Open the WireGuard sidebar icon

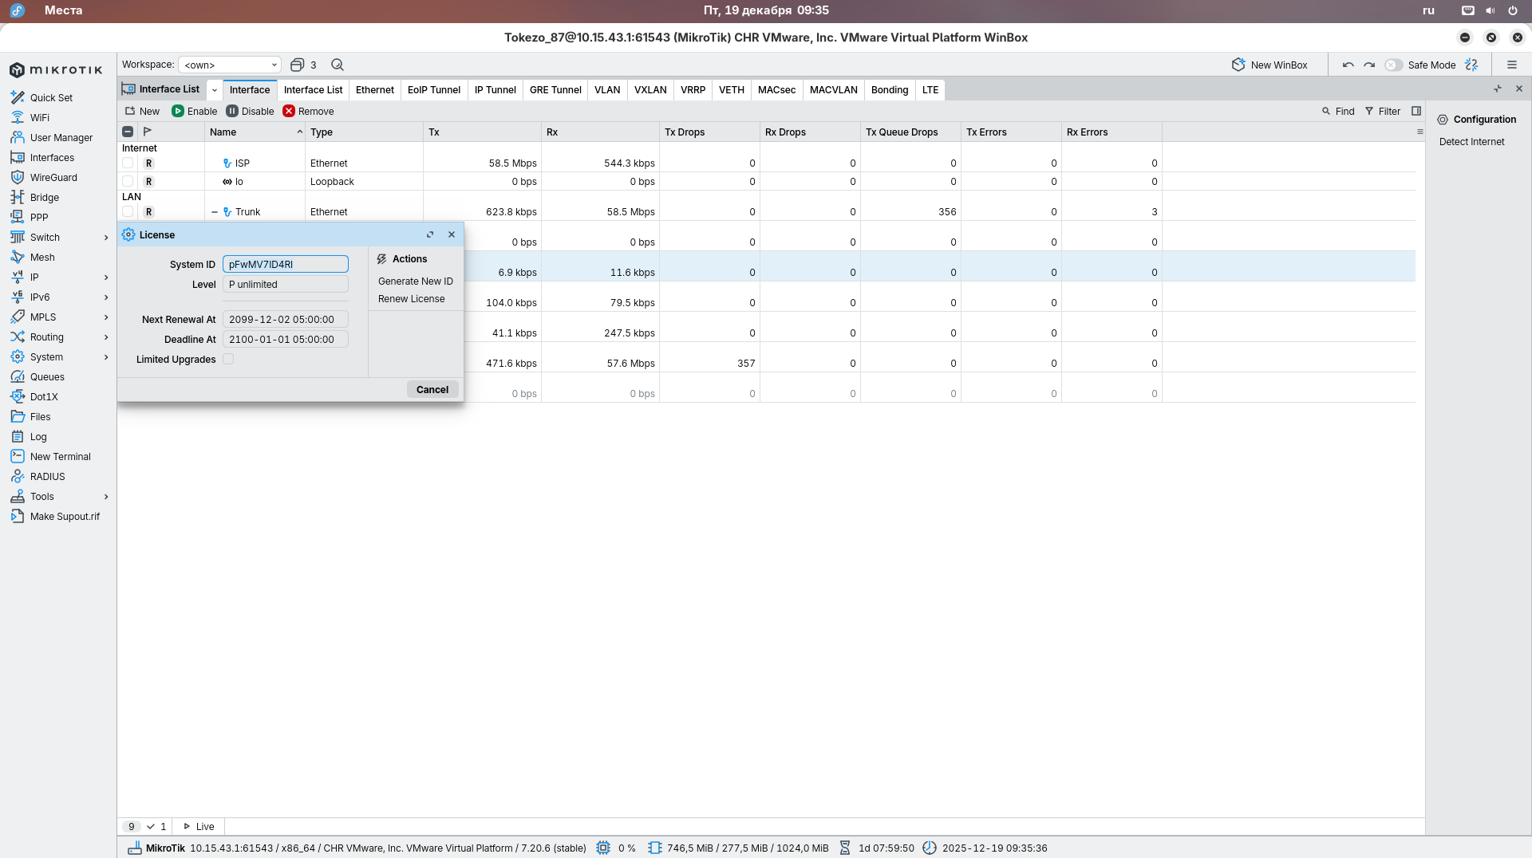18,177
